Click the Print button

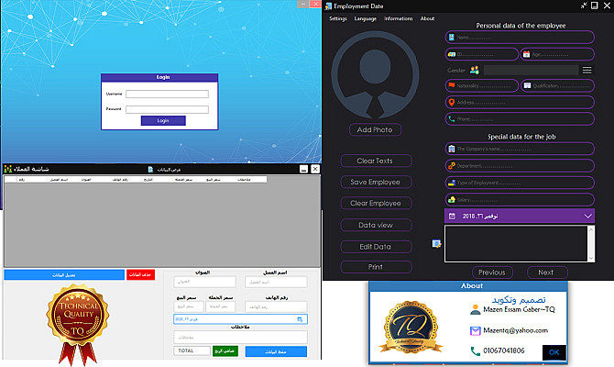(376, 267)
